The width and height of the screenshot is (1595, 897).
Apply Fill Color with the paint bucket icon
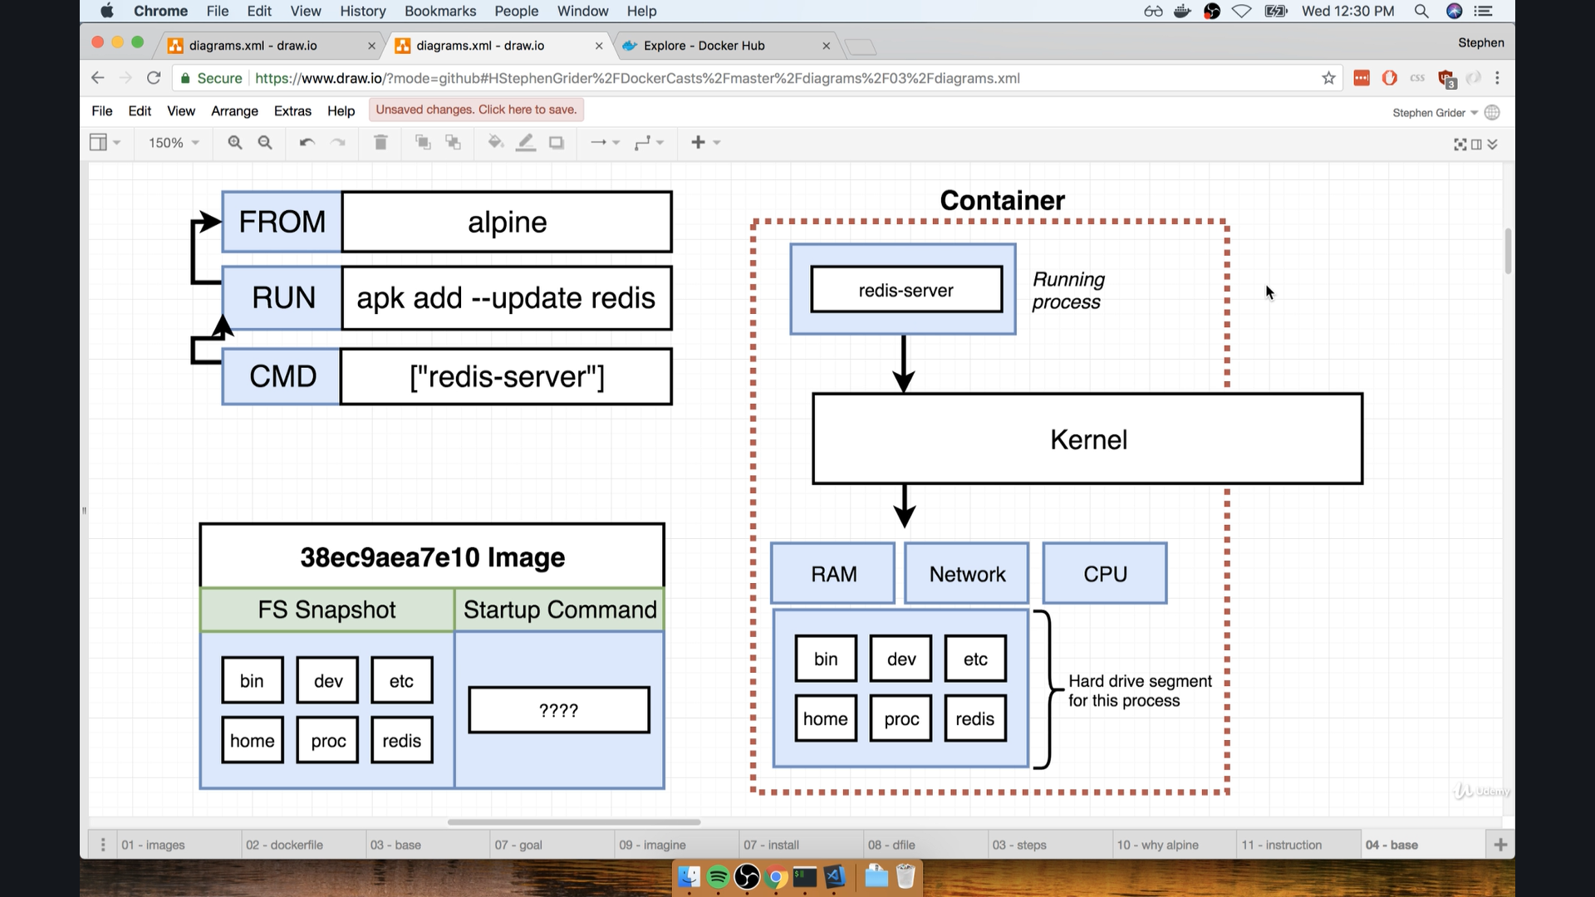(x=494, y=142)
